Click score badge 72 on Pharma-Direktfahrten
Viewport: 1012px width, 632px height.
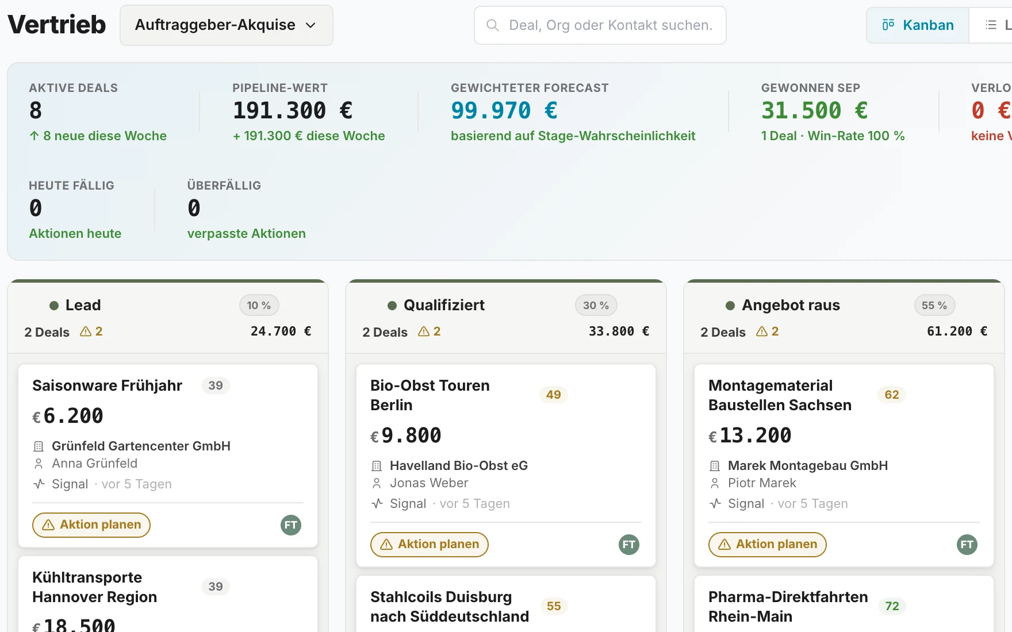pyautogui.click(x=892, y=606)
